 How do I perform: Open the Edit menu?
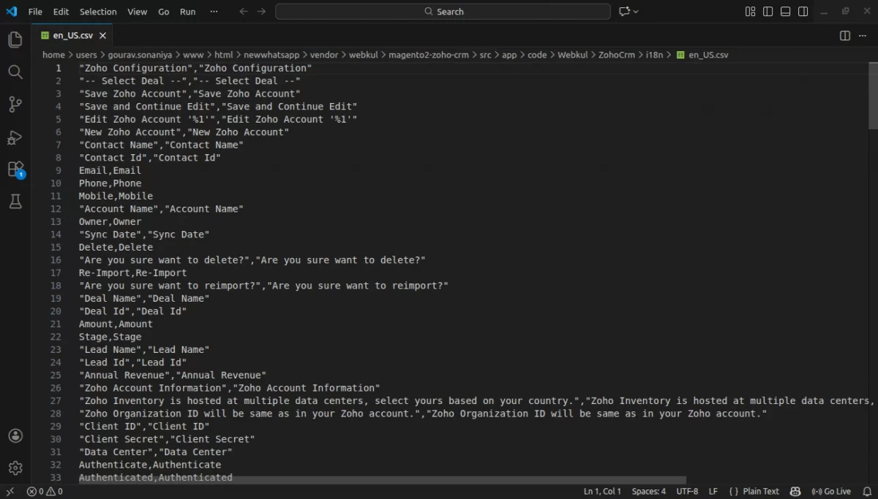(x=61, y=12)
